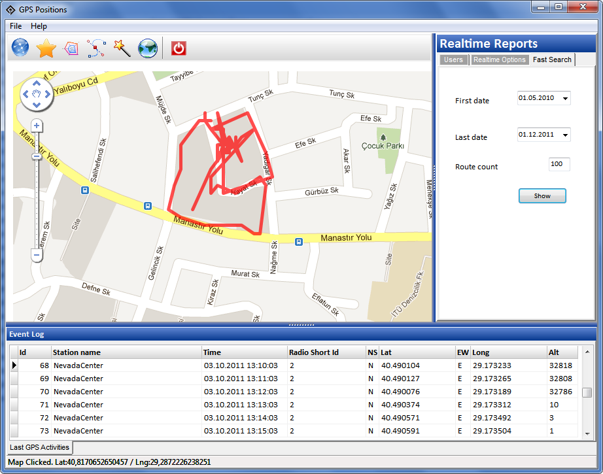Sort by the Long column header
This screenshot has width=603, height=474.
coord(509,352)
